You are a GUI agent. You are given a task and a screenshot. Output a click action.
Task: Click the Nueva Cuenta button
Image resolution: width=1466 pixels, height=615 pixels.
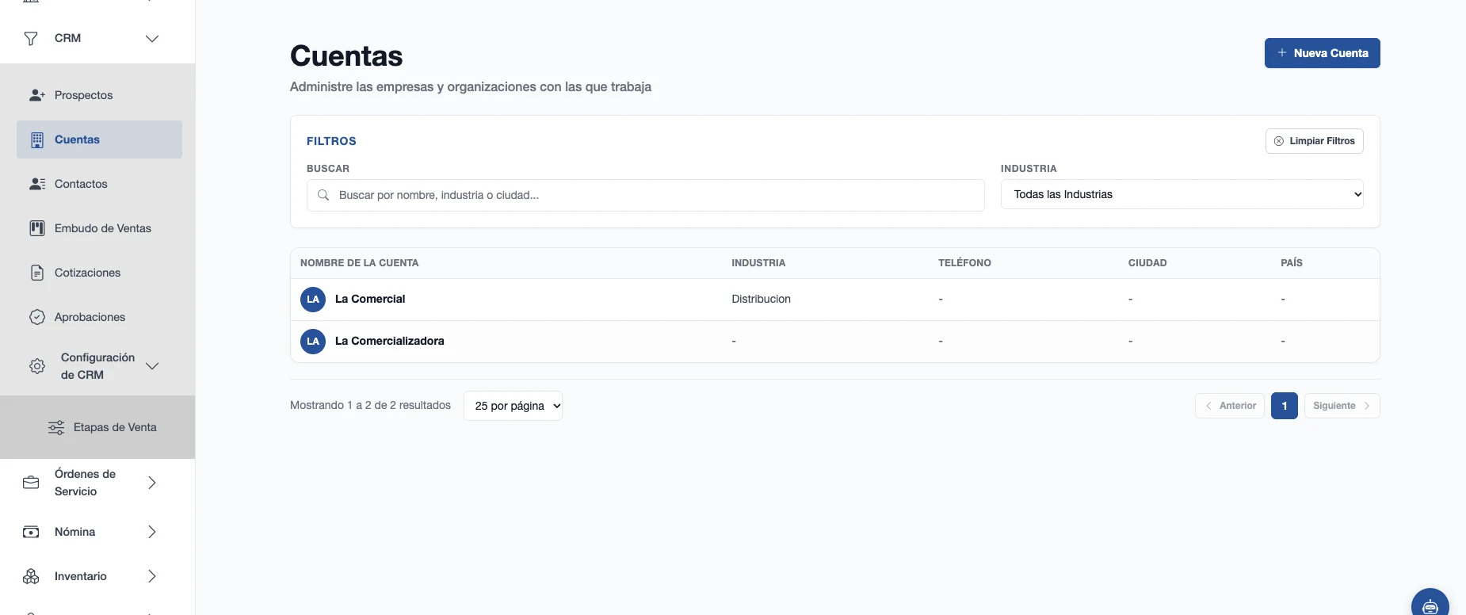1322,53
